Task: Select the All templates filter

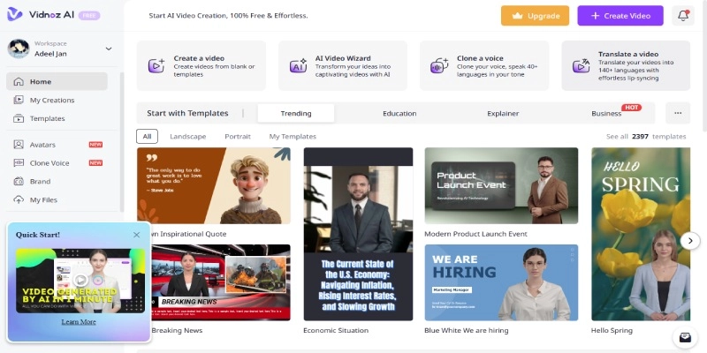Action: click(148, 137)
